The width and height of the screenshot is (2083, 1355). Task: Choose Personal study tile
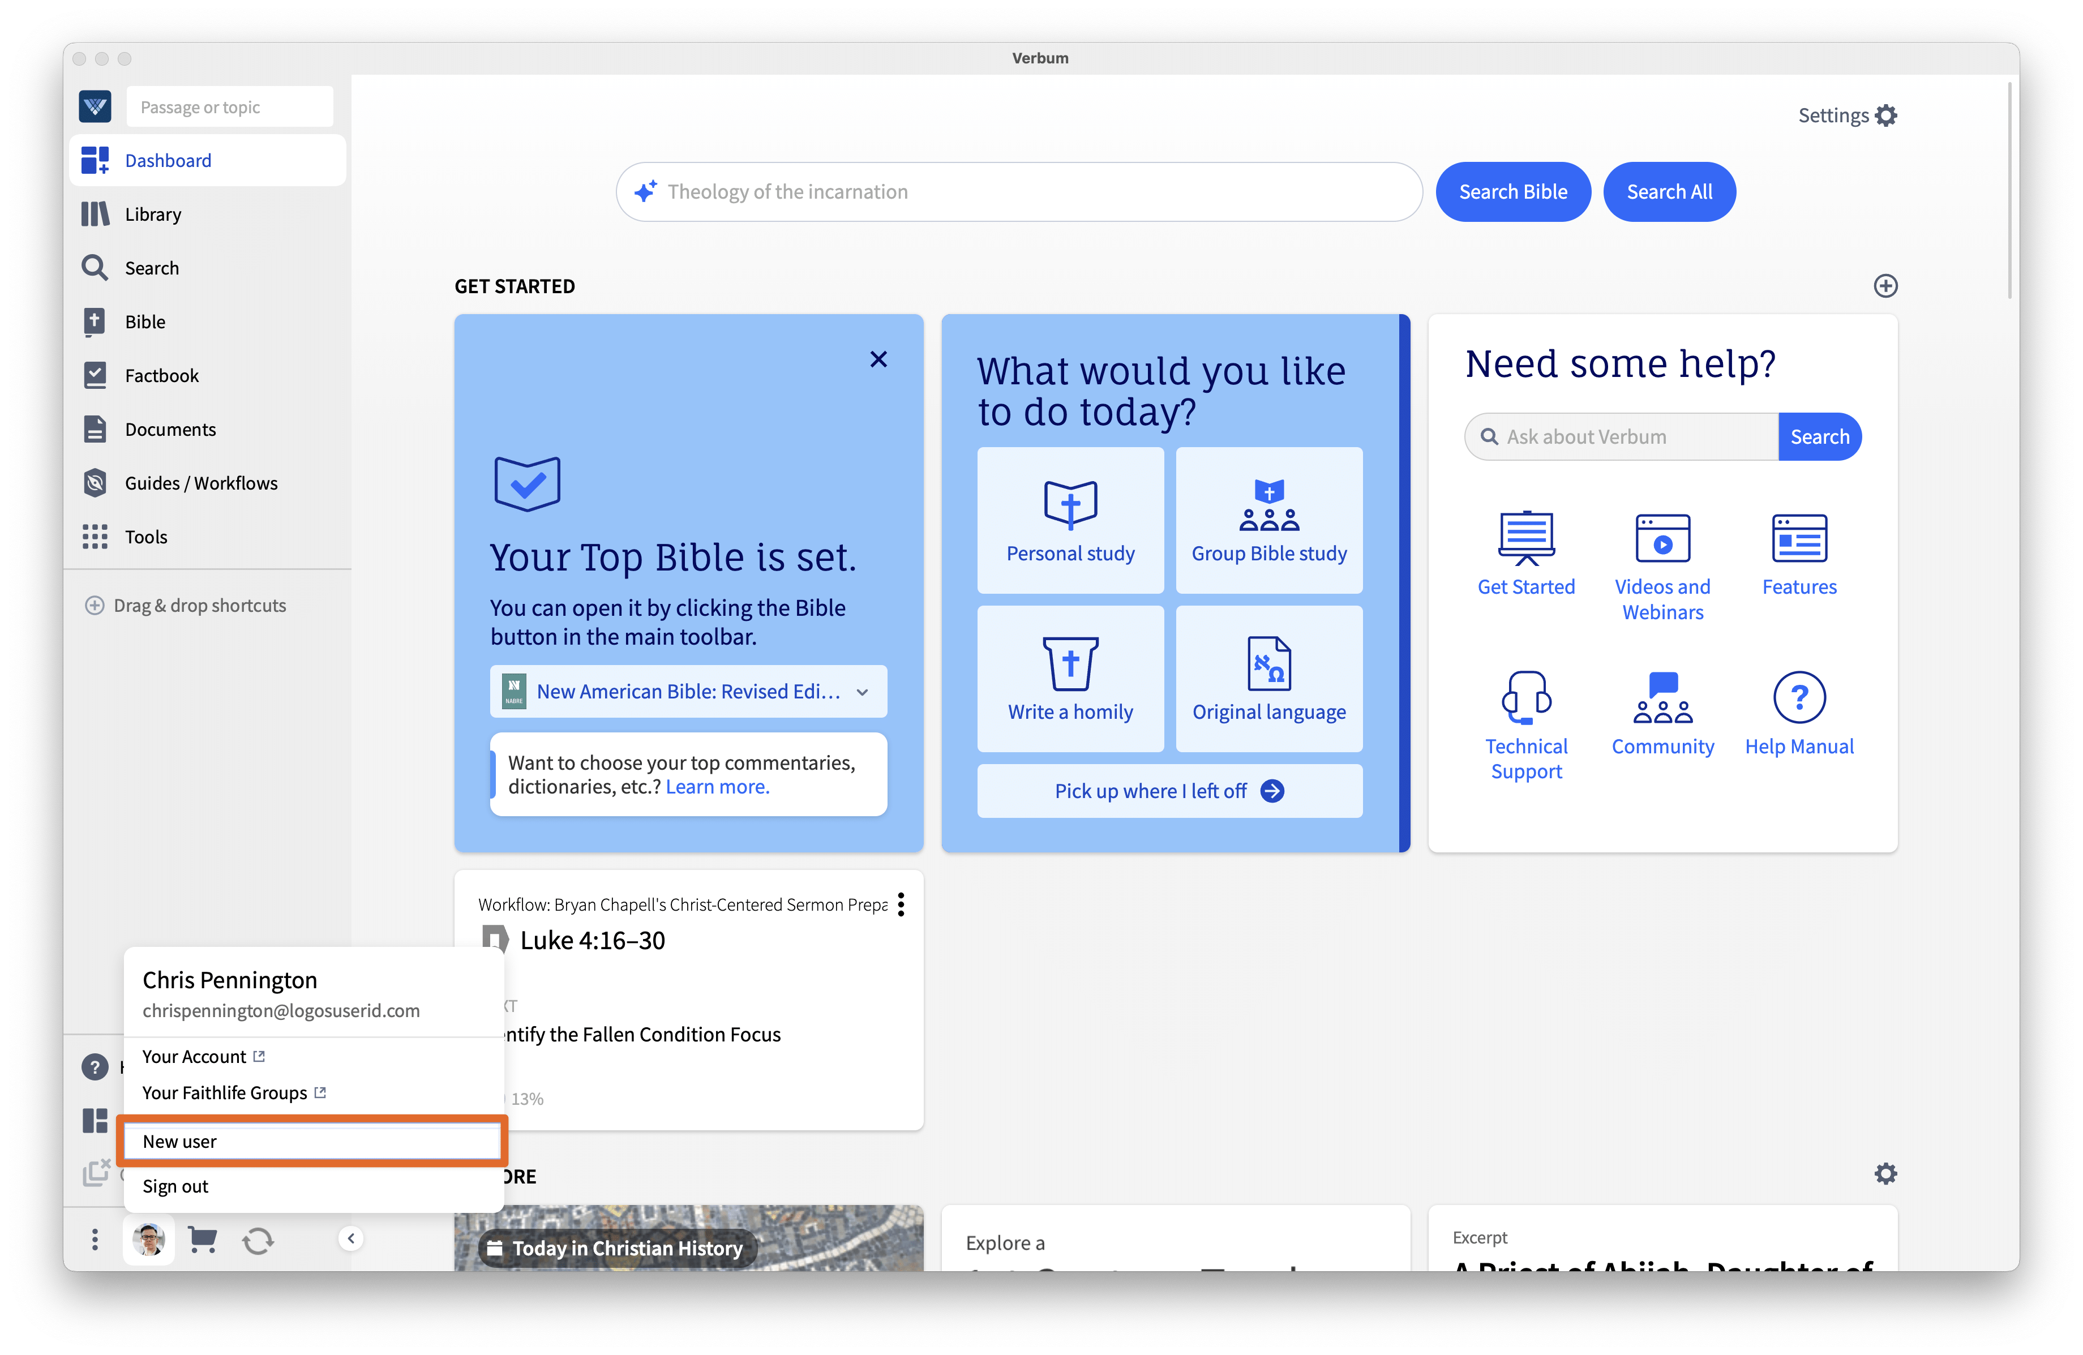coord(1069,520)
